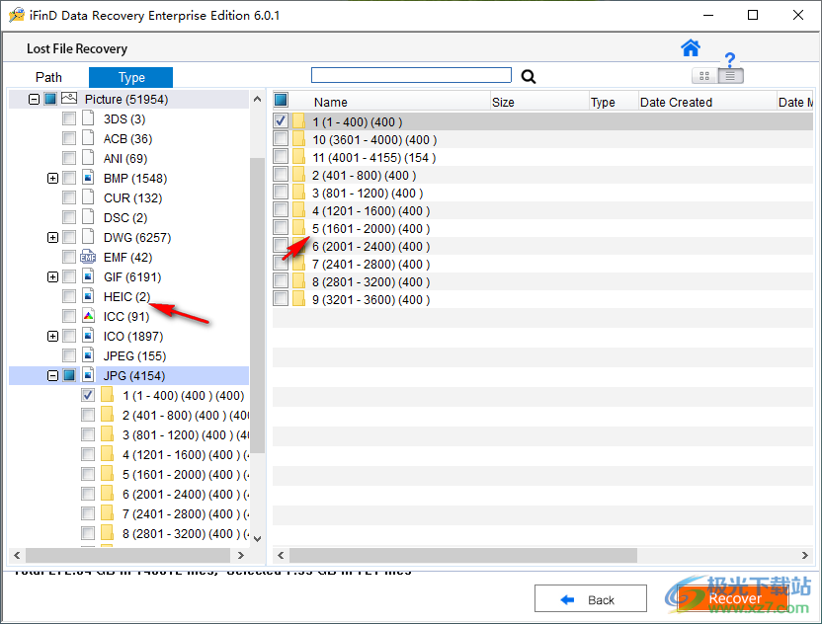The width and height of the screenshot is (822, 624).
Task: Click tree folder icon of 2 (401 - 800)
Action: (x=107, y=415)
